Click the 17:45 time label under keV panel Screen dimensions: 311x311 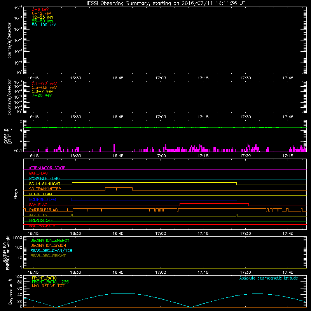tap(288, 78)
